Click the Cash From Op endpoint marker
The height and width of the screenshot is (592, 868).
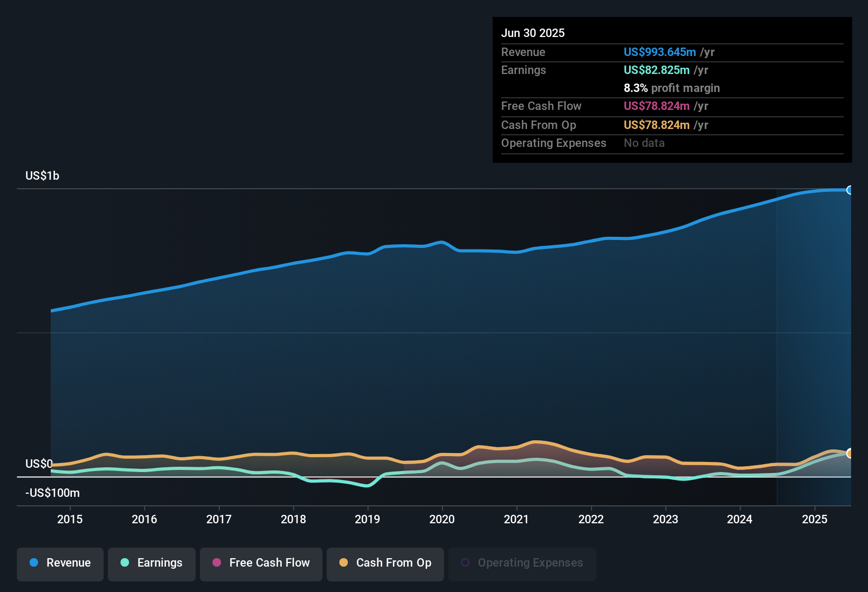click(850, 454)
